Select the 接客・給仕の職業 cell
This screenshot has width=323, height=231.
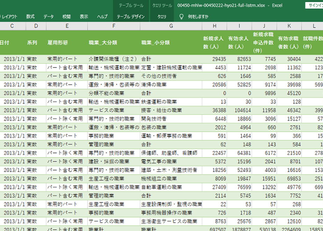171,110
